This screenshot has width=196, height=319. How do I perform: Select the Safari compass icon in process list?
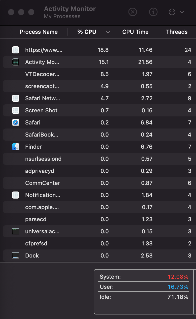16,122
